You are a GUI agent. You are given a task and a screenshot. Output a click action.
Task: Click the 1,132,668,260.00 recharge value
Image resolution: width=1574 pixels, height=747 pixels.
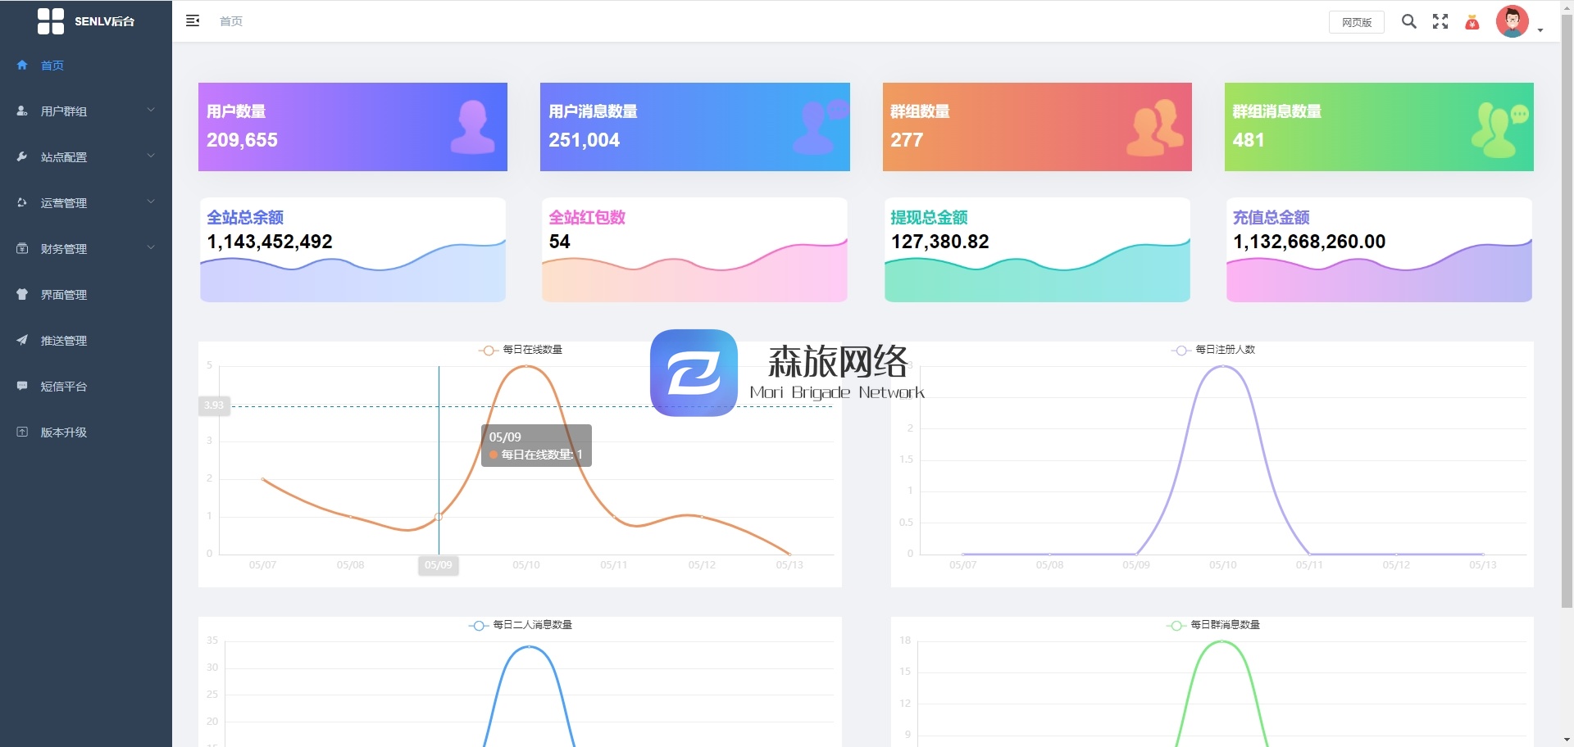[1309, 242]
